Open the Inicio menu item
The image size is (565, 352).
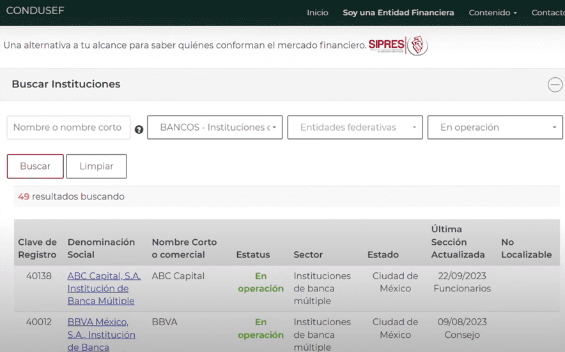[317, 13]
